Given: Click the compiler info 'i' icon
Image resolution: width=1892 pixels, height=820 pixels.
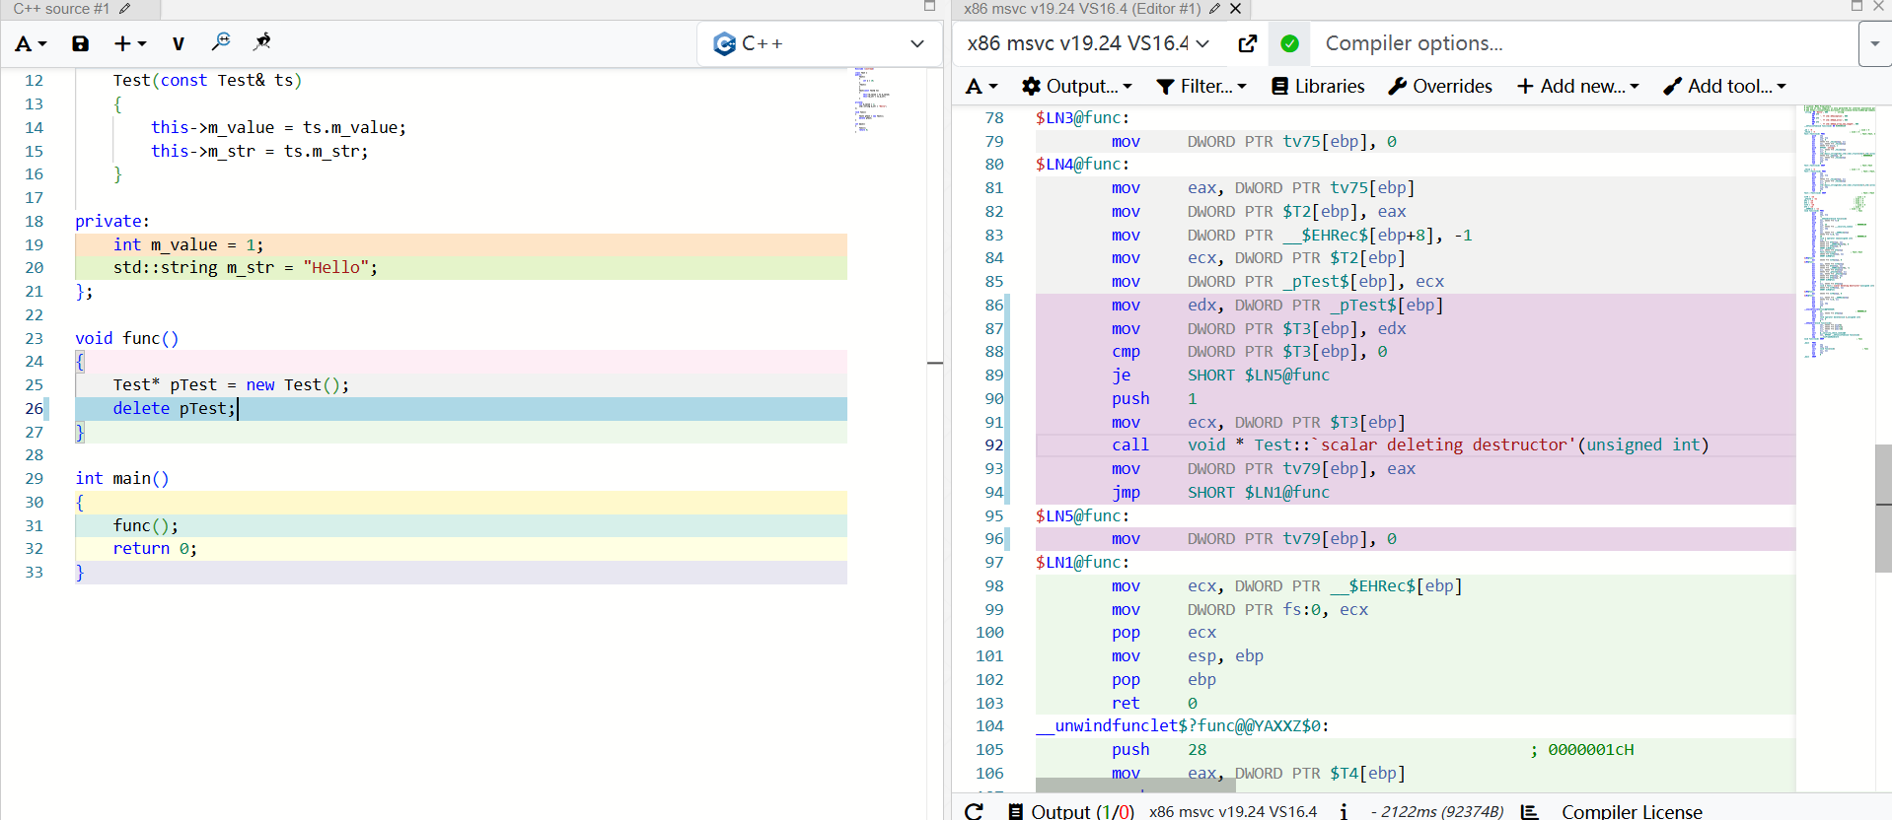Looking at the screenshot, I should pyautogui.click(x=1344, y=810).
